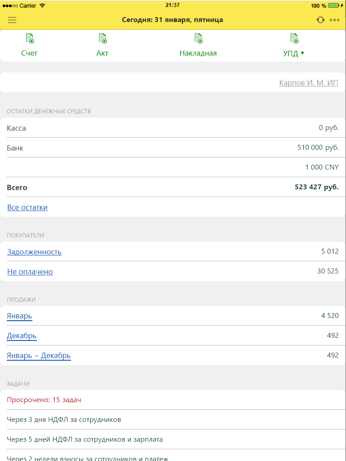The image size is (346, 461).
Task: Show sales for Январь
Action: pyautogui.click(x=19, y=316)
